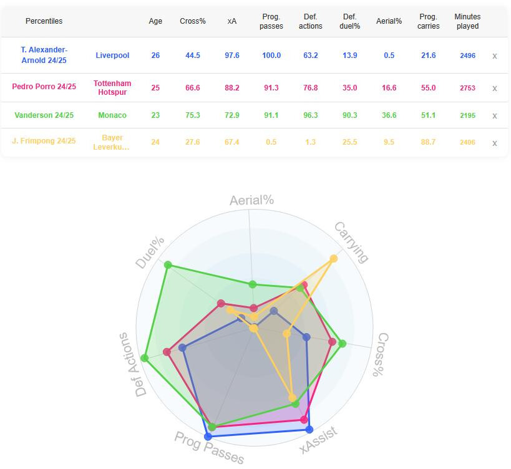Click the Prog. passes column header

pyautogui.click(x=271, y=21)
